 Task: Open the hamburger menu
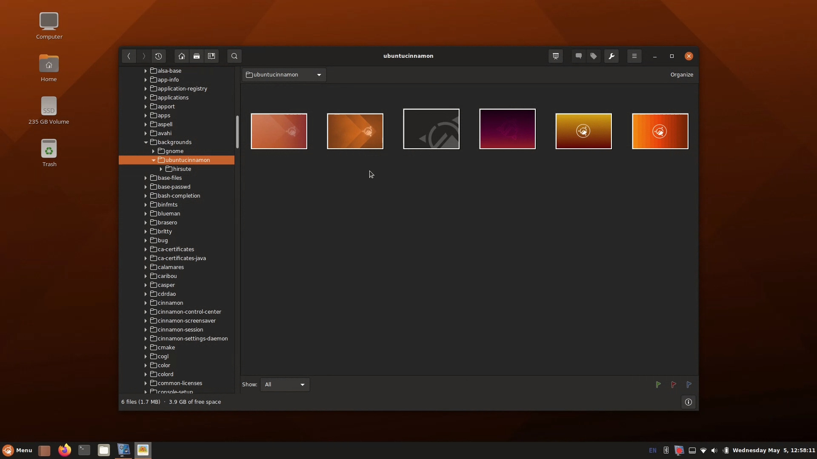[x=634, y=56]
